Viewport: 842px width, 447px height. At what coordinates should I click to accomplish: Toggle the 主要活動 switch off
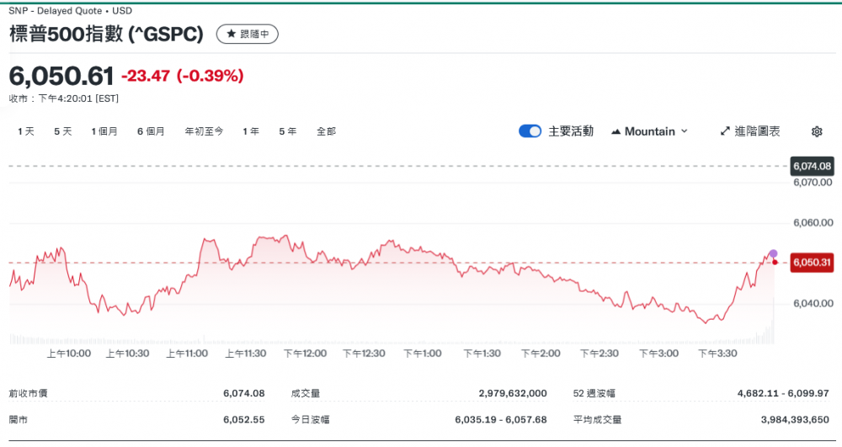(530, 131)
